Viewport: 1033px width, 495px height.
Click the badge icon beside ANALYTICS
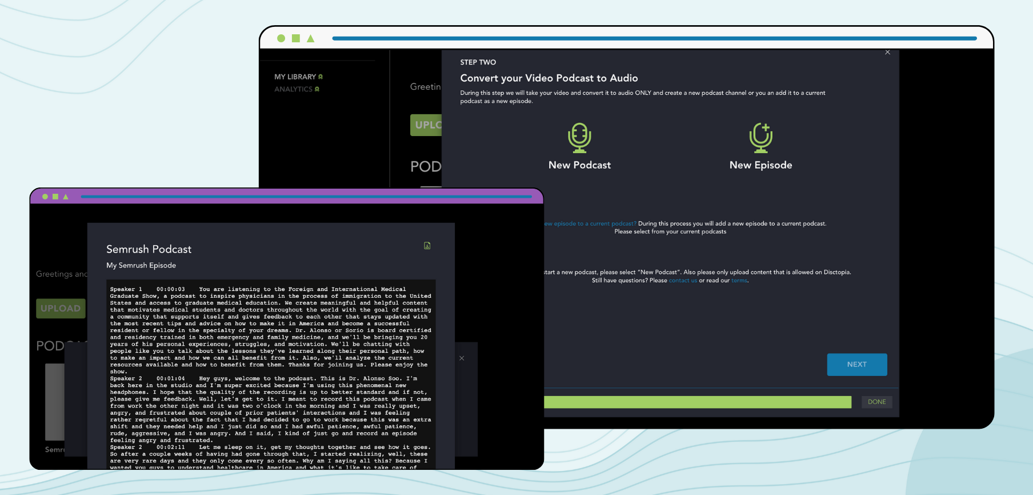317,89
